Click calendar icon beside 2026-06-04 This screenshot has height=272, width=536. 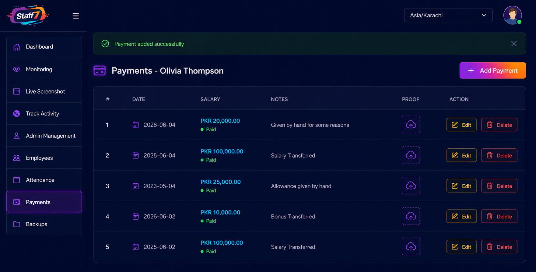pyautogui.click(x=136, y=125)
